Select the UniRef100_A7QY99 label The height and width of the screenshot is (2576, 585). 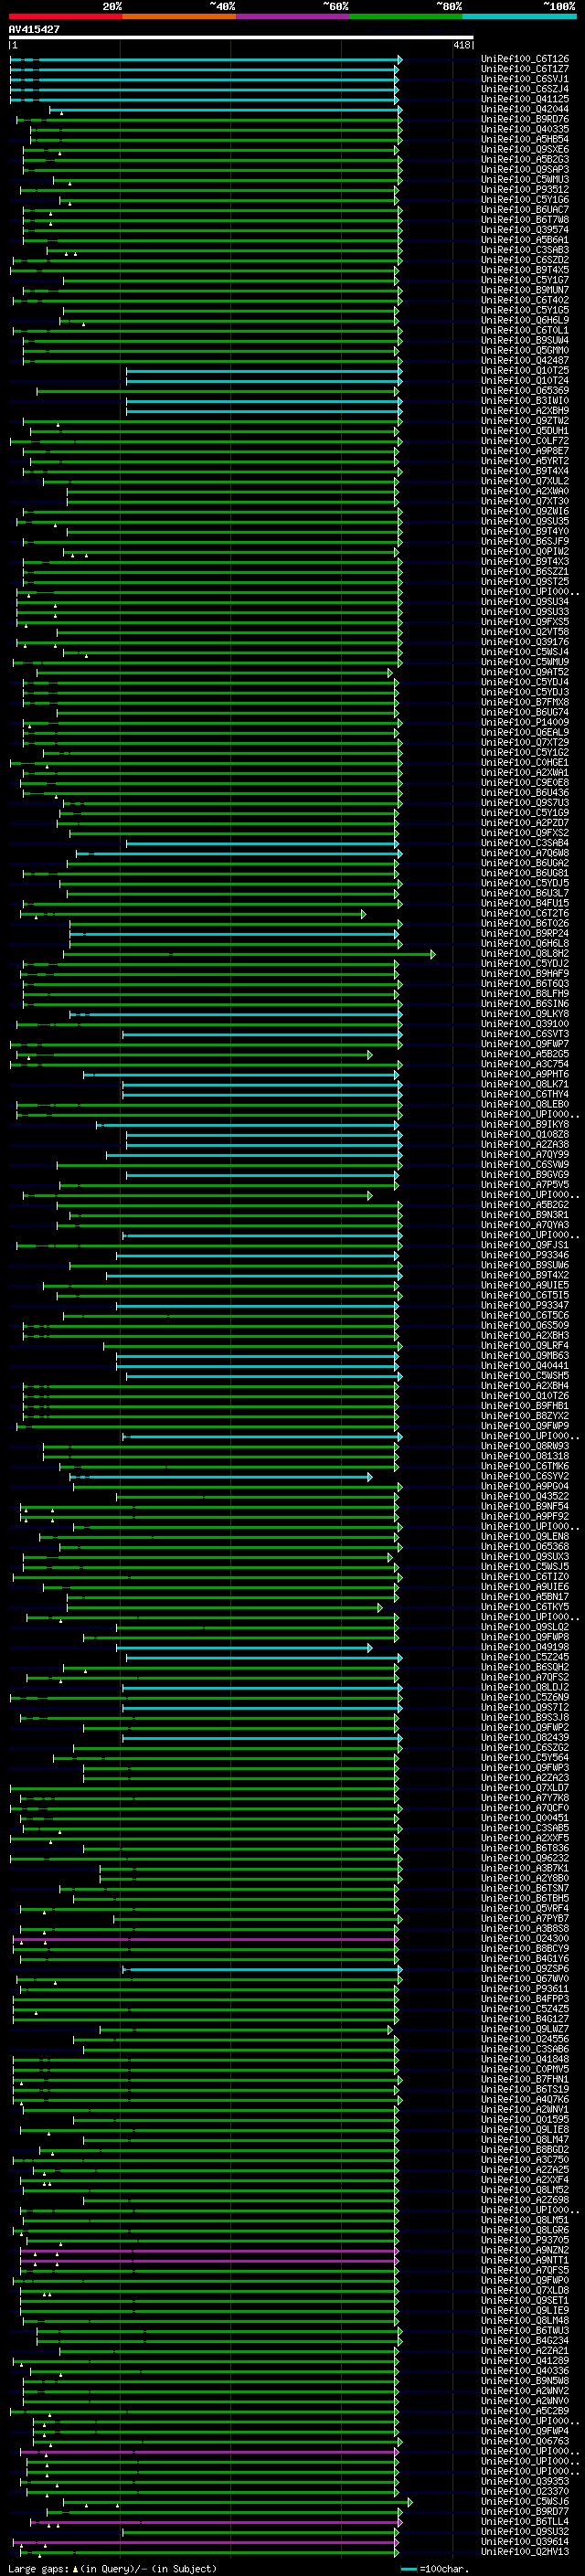coord(525,1155)
